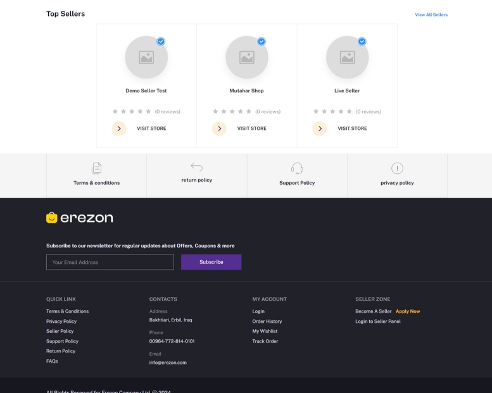Screen dimensions: 492x393
Task: Visit store of Demo Seller Test
Action: pyautogui.click(x=151, y=128)
